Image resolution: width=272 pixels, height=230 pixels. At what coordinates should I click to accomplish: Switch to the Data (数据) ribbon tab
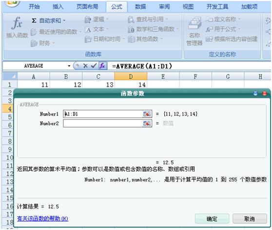pyautogui.click(x=140, y=7)
